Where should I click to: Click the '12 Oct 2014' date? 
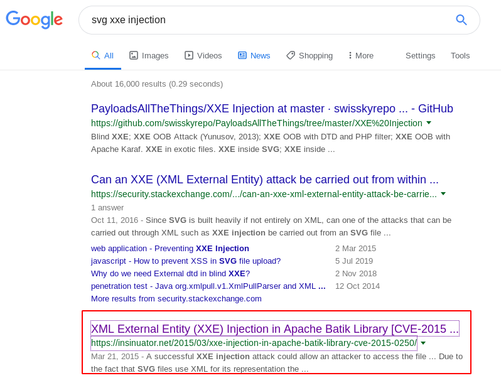pos(357,286)
